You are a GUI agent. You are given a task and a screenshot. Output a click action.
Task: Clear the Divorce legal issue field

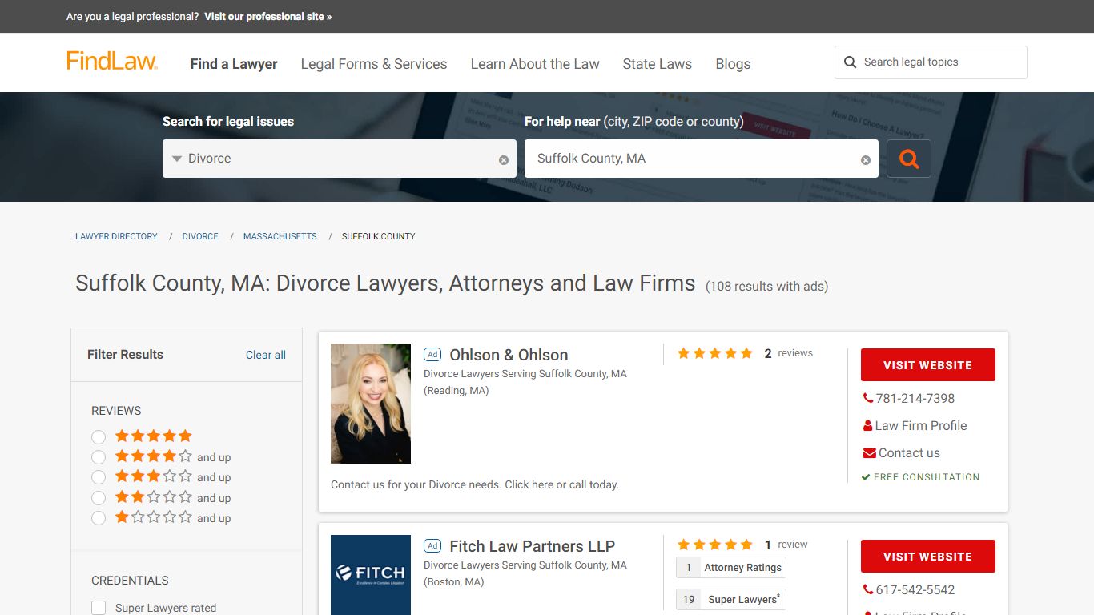(x=504, y=160)
